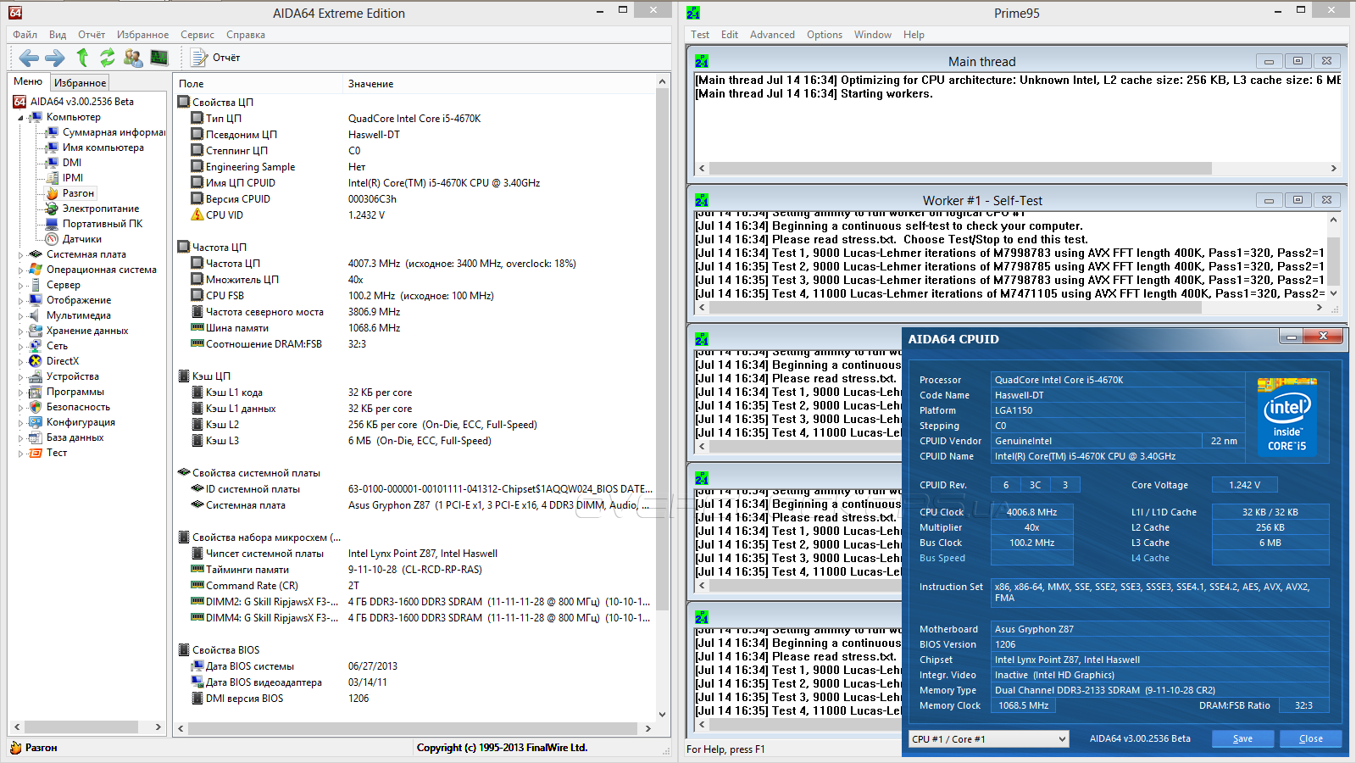
Task: Click the Отчёт report icon in toolbar
Action: (216, 58)
